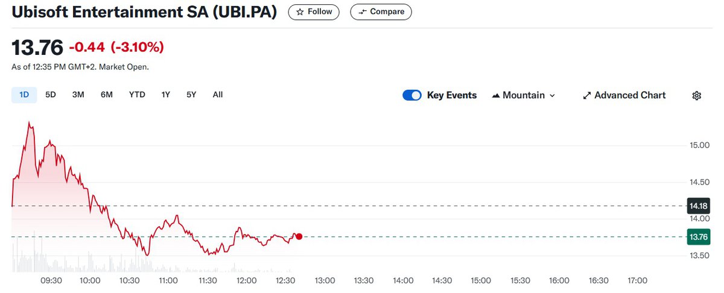Image resolution: width=724 pixels, height=293 pixels.
Task: Show YTD price range
Action: pos(137,95)
